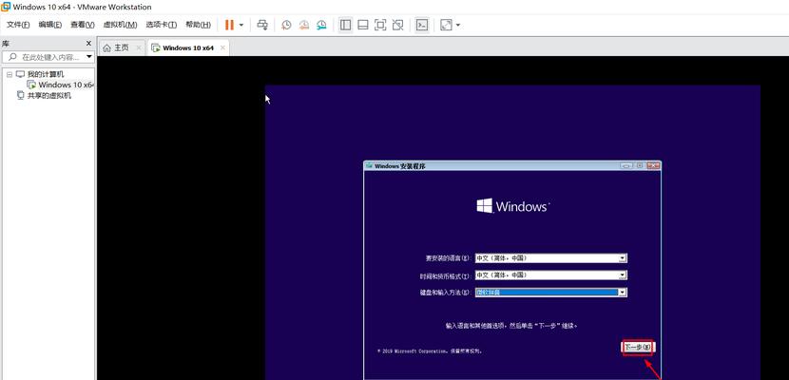Open the 查看(V) menu

[x=83, y=25]
